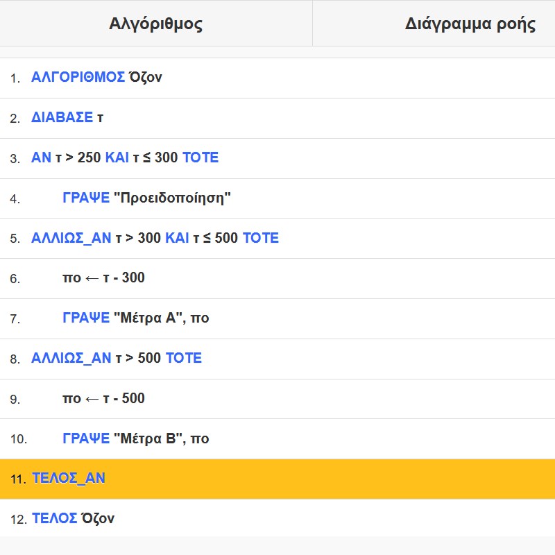Screen dimensions: 555x555
Task: Select line 10 ΓΡΑΨΕ "Μέτρα Β", πο
Action: point(277,439)
